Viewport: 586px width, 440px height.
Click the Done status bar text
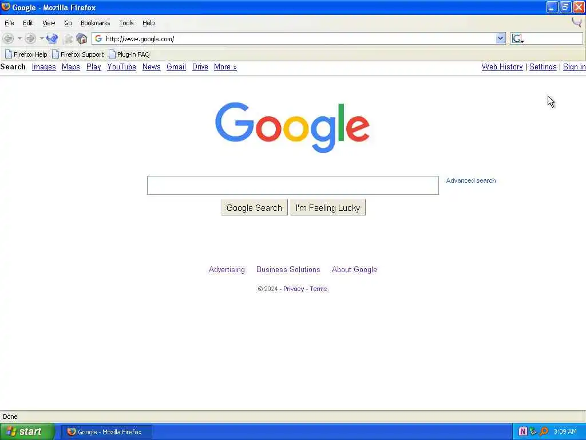pos(10,417)
